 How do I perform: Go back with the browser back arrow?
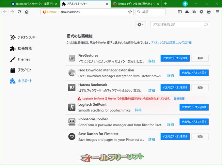click(x=5, y=12)
